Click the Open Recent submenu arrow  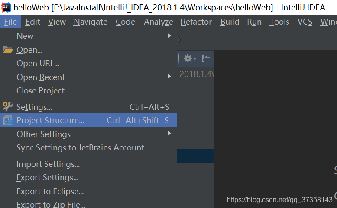pos(169,77)
